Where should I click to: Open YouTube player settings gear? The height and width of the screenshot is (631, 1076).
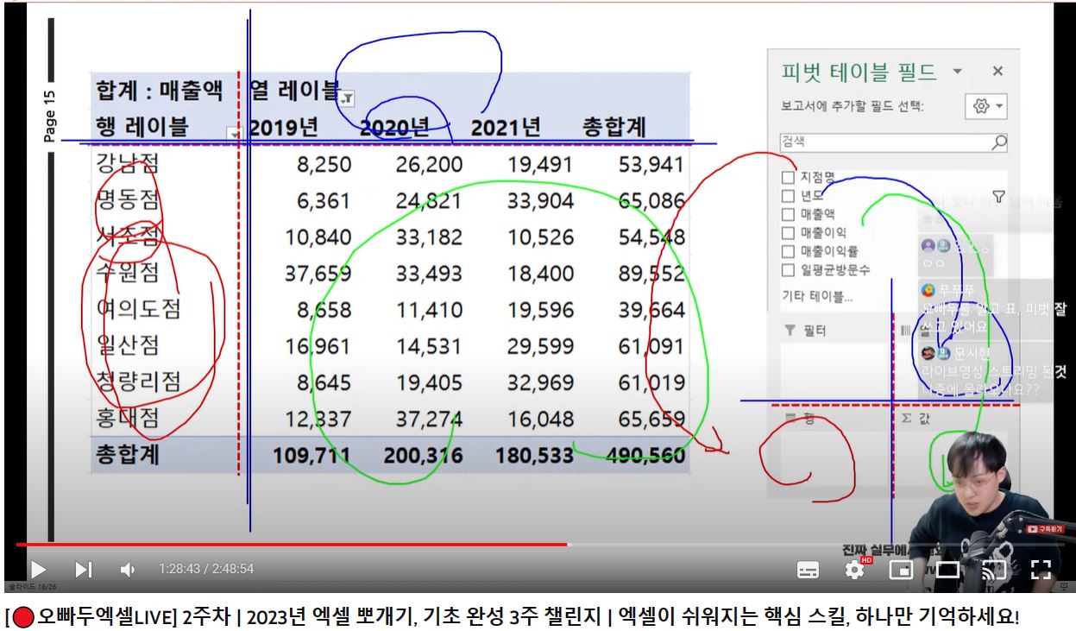(x=855, y=569)
